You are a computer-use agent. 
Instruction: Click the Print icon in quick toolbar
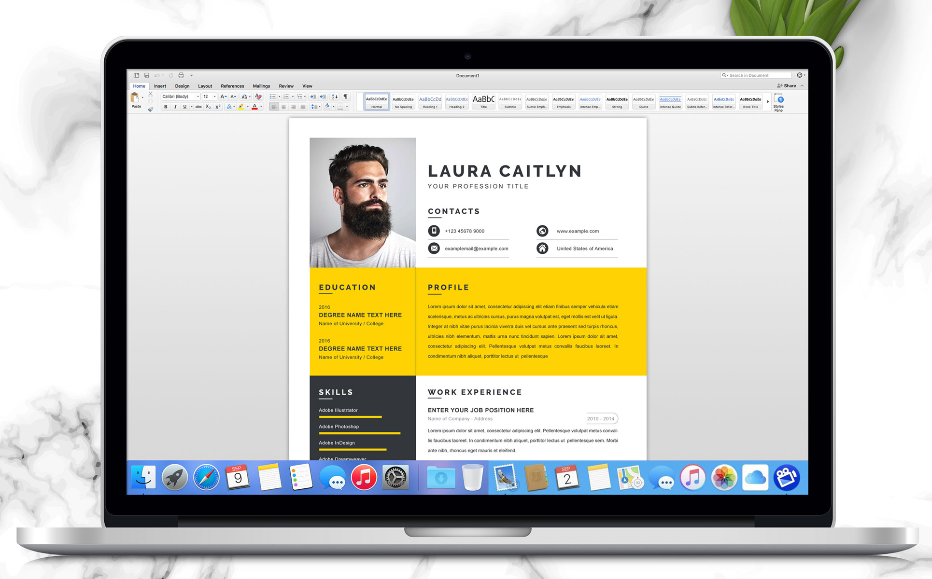point(181,75)
